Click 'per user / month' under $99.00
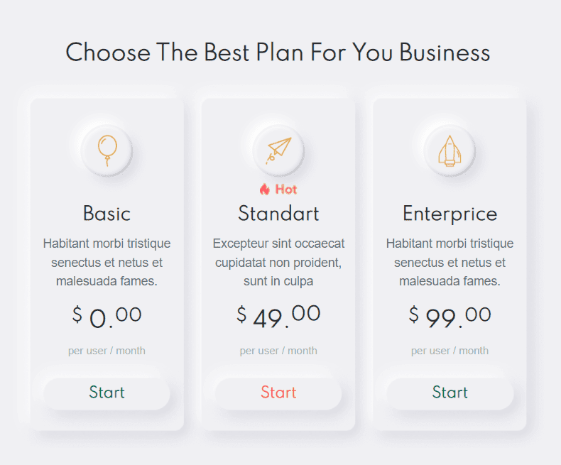Screen dimensions: 561x465 point(450,351)
